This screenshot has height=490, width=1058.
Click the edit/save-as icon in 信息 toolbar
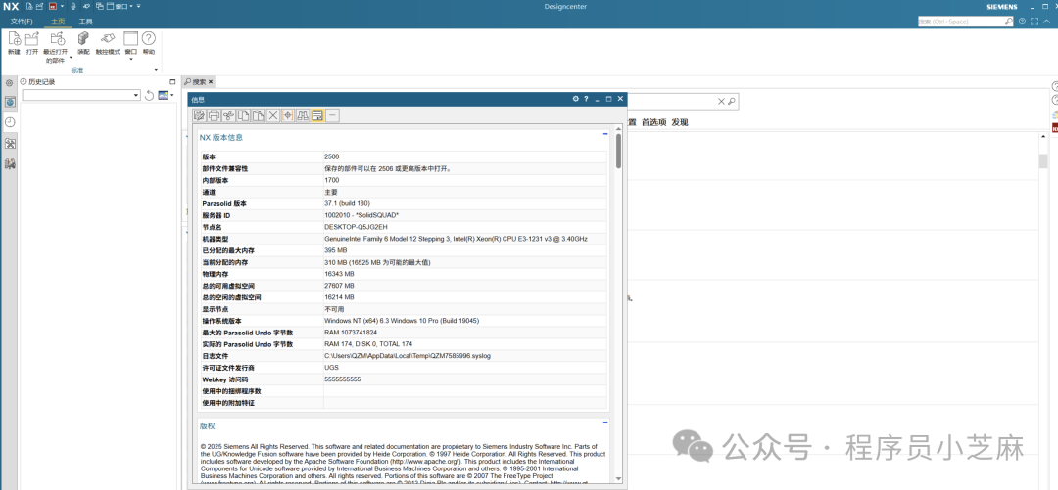click(x=199, y=115)
